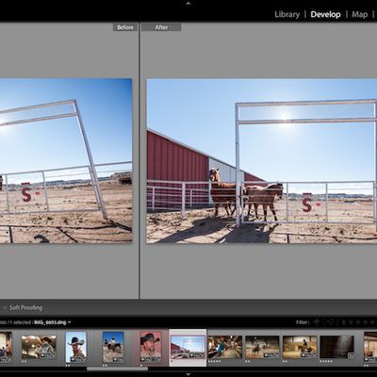Click the Before view label

[x=125, y=27]
